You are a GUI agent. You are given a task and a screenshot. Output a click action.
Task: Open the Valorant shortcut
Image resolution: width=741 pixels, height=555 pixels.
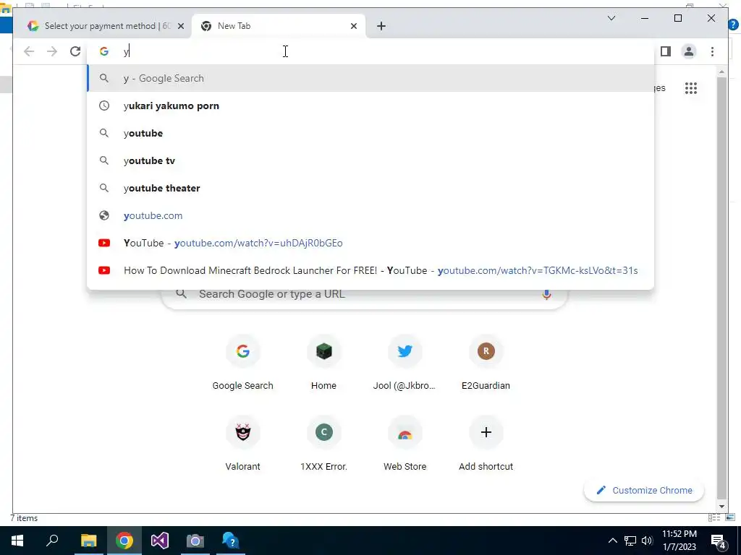pos(242,444)
